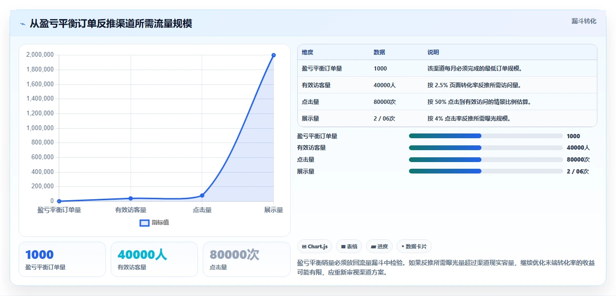Click the 数据 column header
Screen dimensions: 616x296
(379, 52)
